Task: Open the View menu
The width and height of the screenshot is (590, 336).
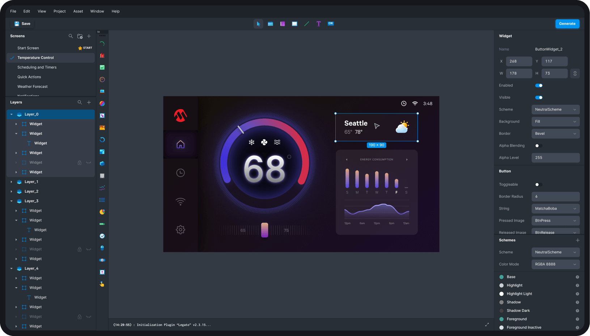Action: 42,11
